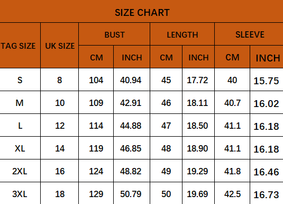The width and height of the screenshot is (283, 204).
Task: Select sleeve value 40.7 cm
Action: 232,102
